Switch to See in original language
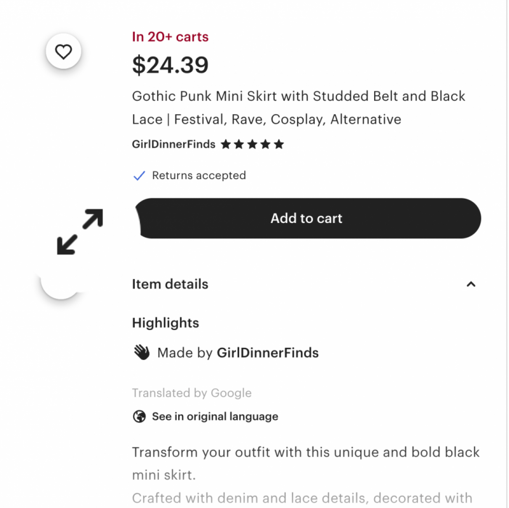 click(x=215, y=417)
